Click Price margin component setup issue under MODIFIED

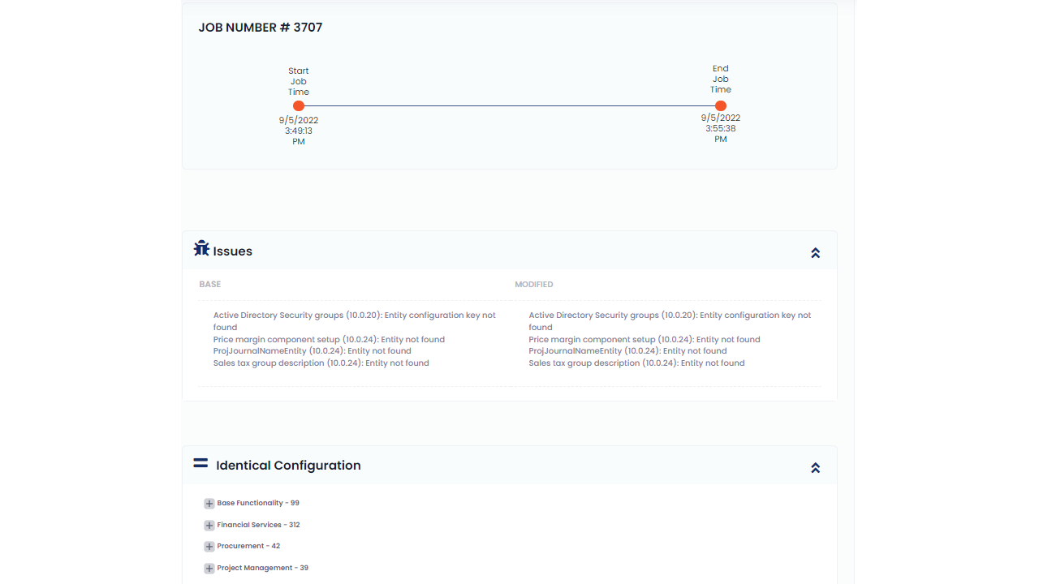pyautogui.click(x=645, y=339)
